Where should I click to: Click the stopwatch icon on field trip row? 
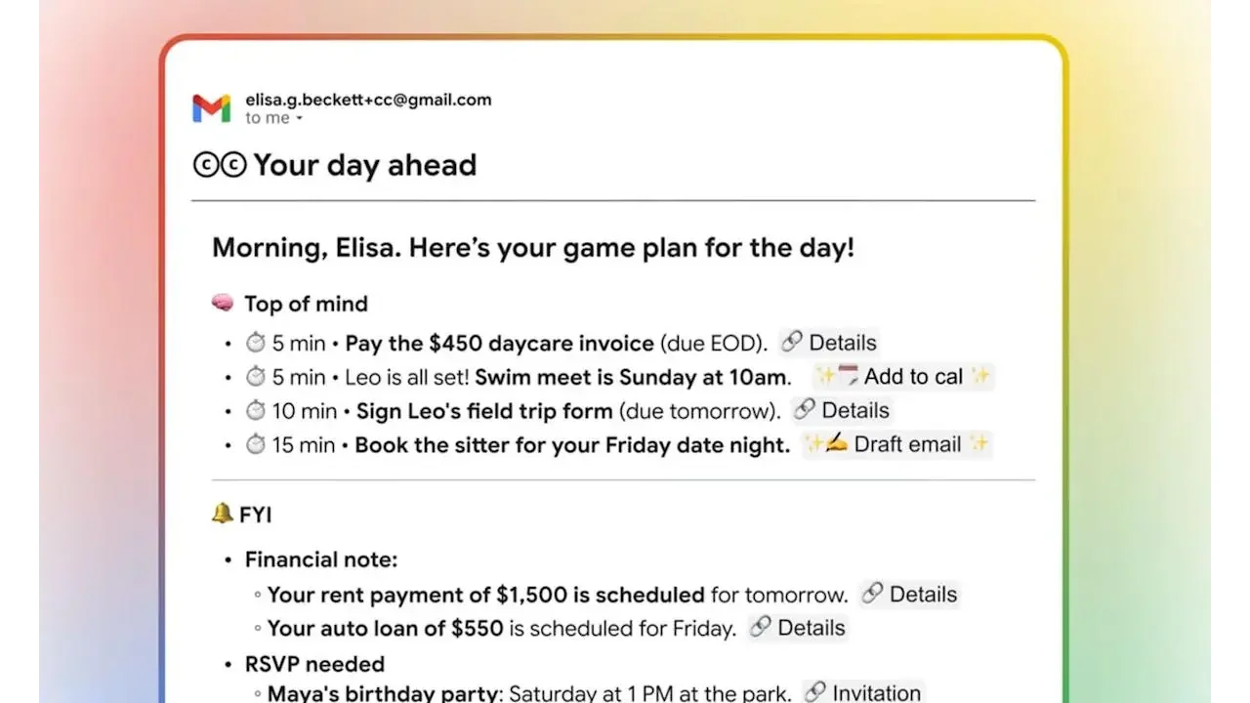pyautogui.click(x=256, y=410)
